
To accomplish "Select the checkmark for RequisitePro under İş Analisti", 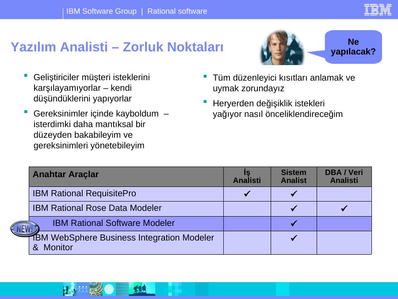I will (x=247, y=194).
